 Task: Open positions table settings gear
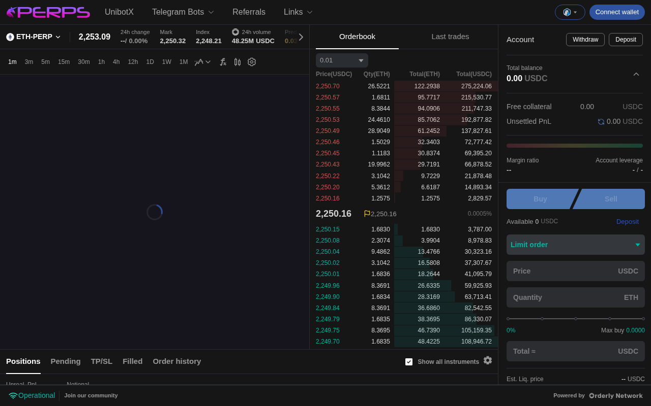(x=488, y=360)
